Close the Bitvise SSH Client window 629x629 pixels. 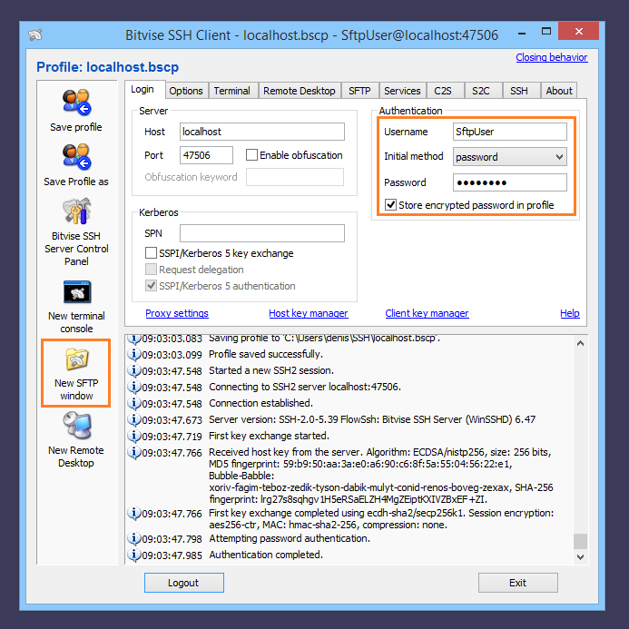pyautogui.click(x=578, y=31)
